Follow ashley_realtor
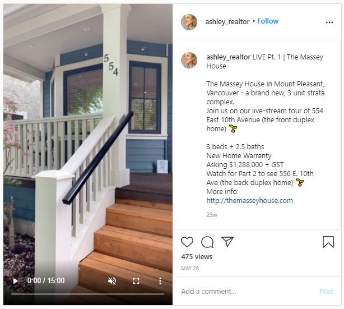Viewport: 344px width, 309px height. 268,21
